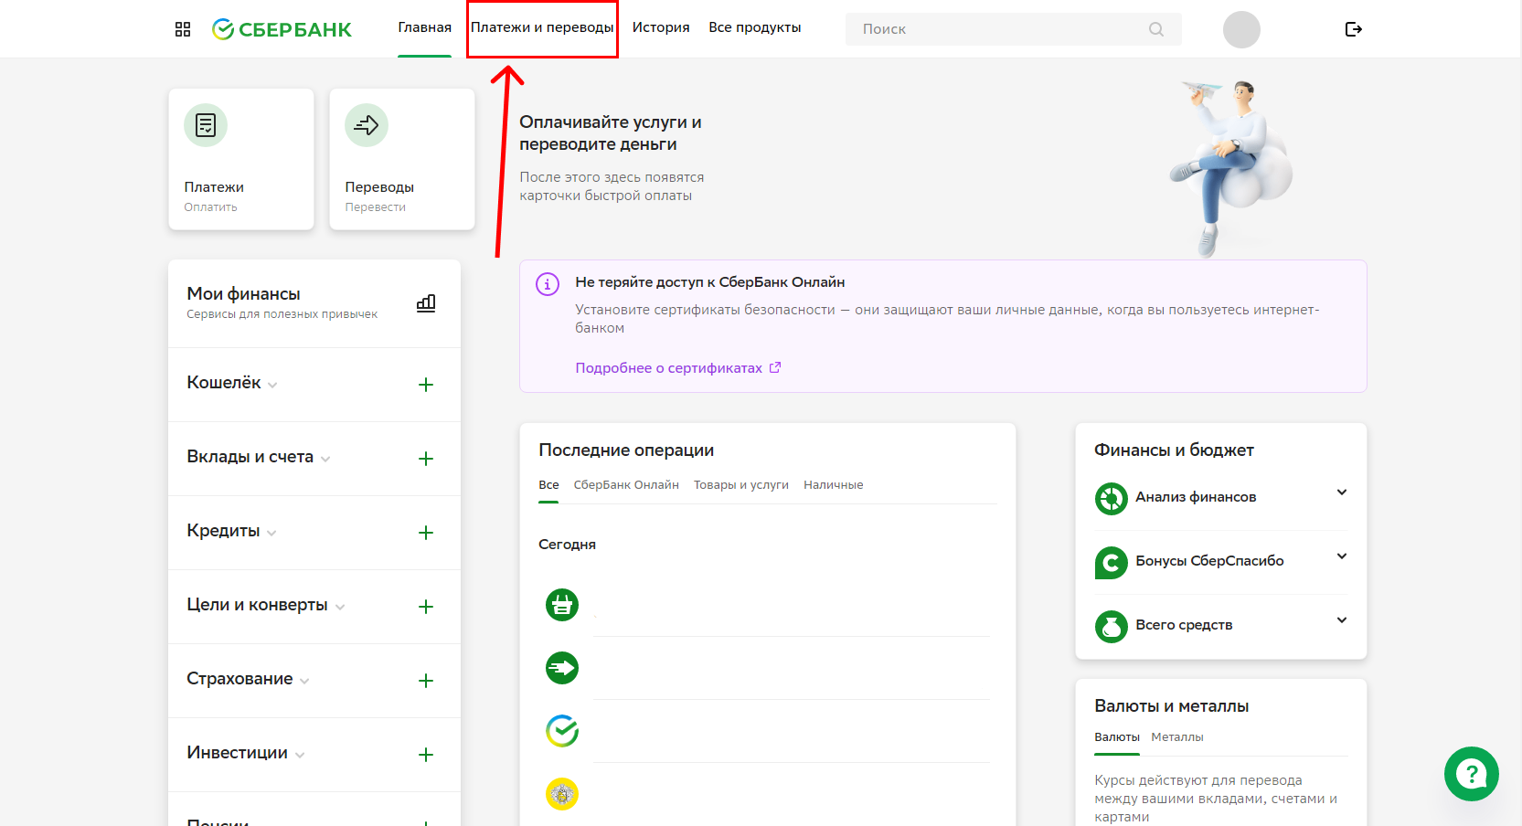Click the Переводы arrow icon

(367, 125)
